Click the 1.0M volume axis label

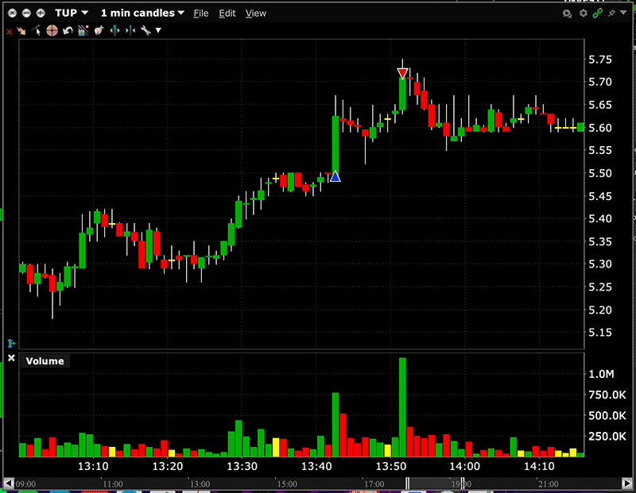point(601,374)
